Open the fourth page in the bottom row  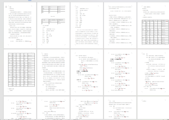pos(120,108)
